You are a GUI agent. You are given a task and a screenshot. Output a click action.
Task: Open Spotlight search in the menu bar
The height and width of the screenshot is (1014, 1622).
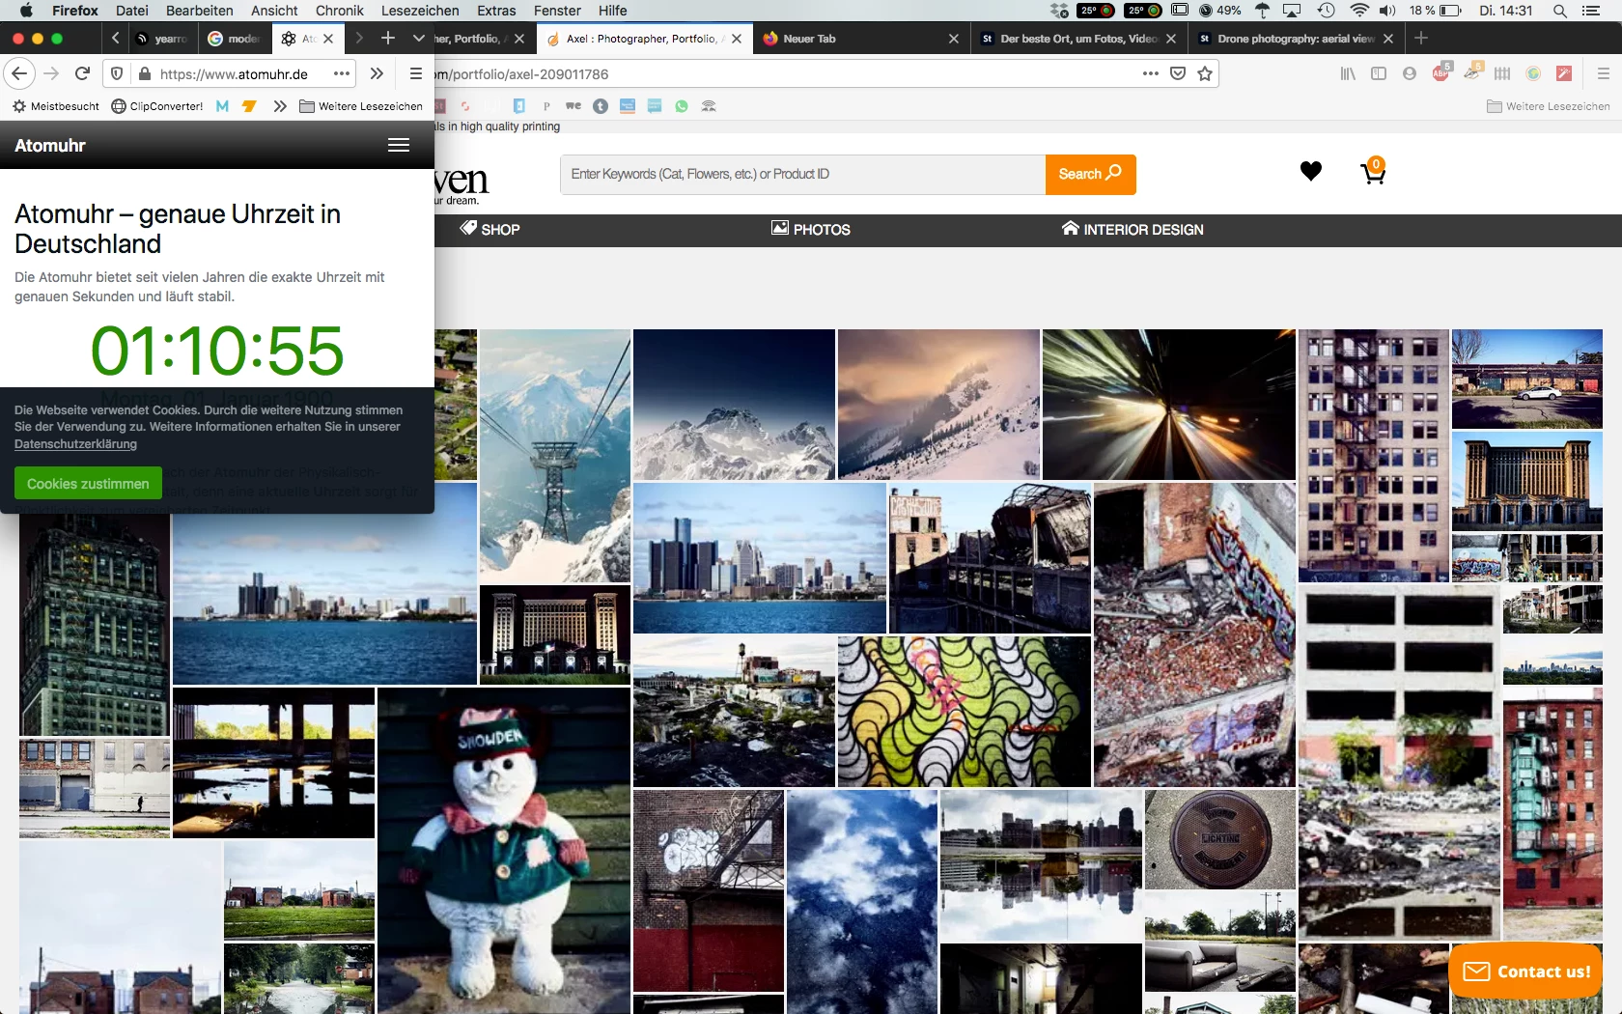pos(1559,11)
